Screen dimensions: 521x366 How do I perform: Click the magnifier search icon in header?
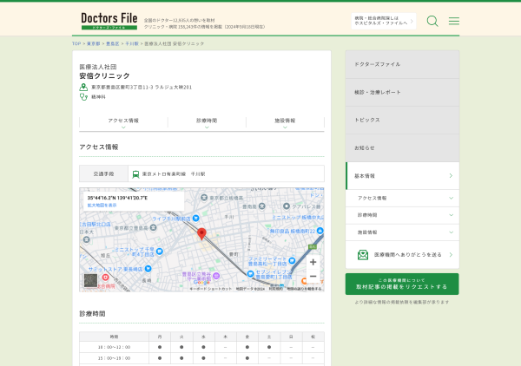[432, 21]
